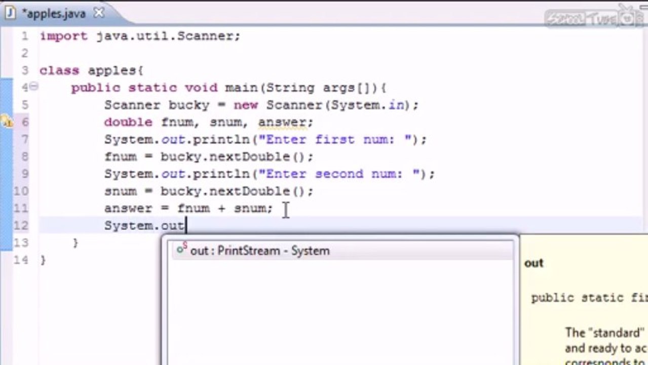Click the warning marker on line 6

[x=7, y=122]
